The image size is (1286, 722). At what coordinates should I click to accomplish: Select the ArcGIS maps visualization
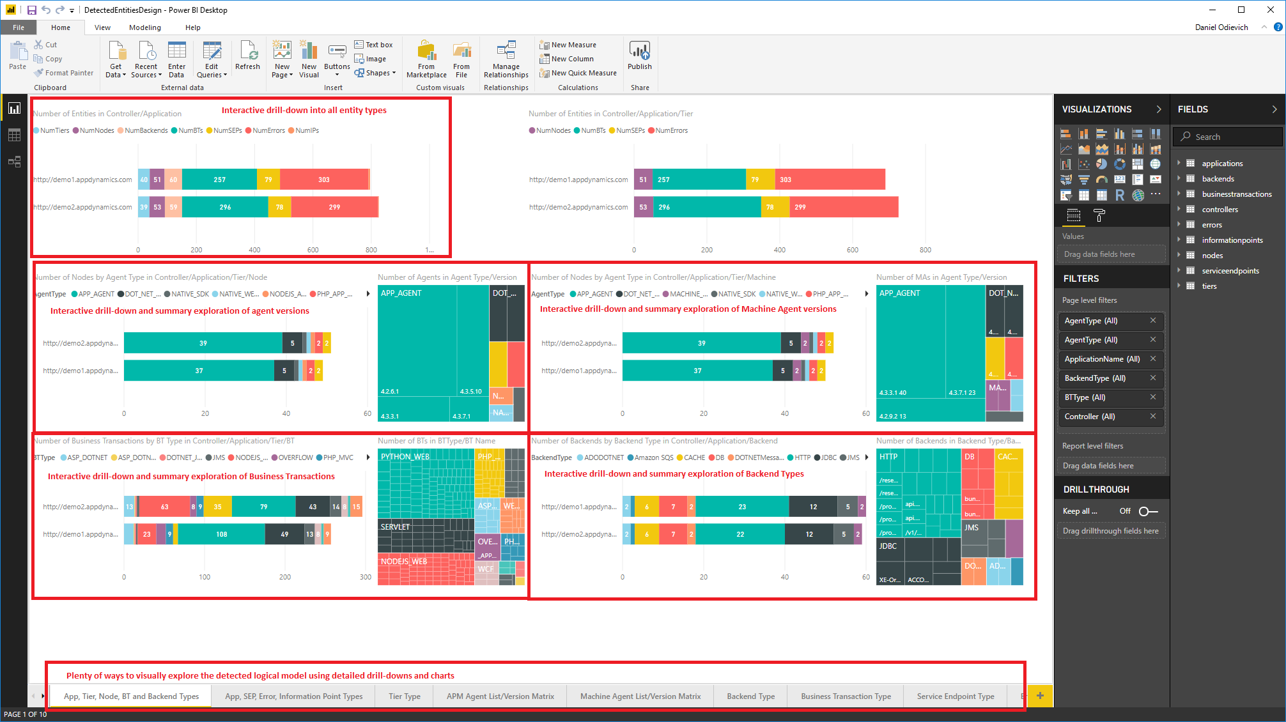coord(1138,195)
